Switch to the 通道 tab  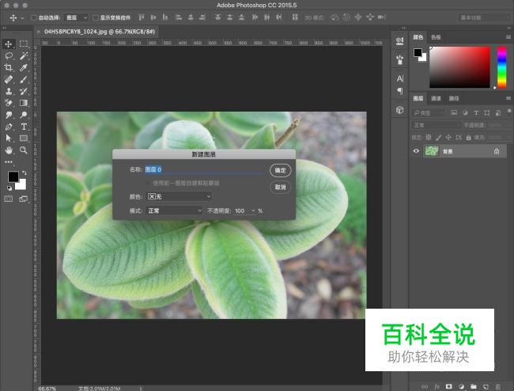coord(436,98)
